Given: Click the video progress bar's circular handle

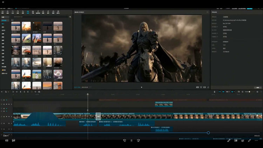Looking at the screenshot, I should pos(208,133).
